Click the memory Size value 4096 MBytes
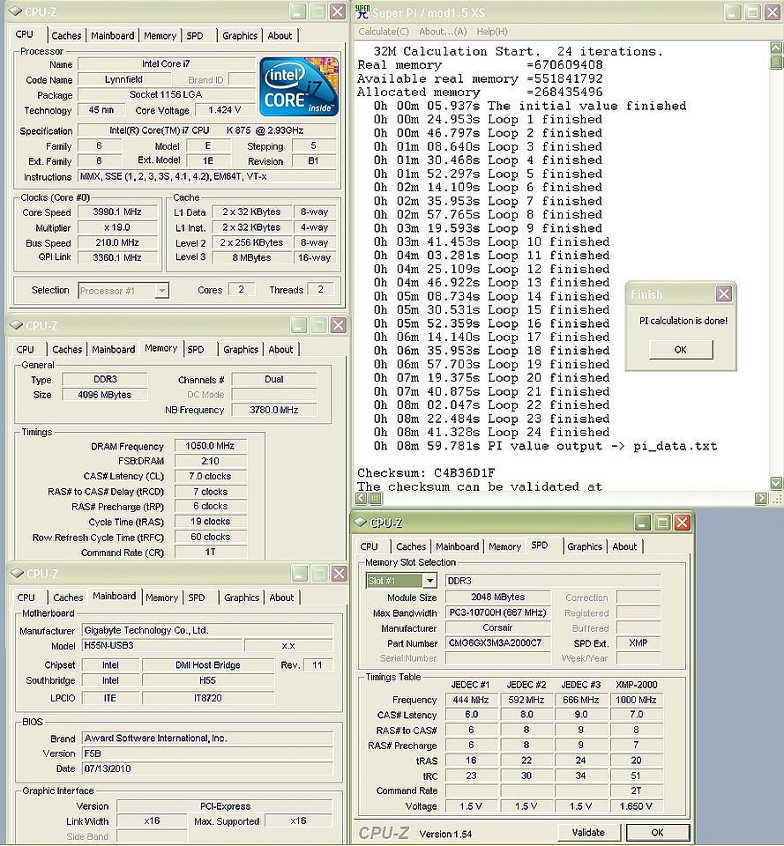Screen dimensions: 784x846 pyautogui.click(x=105, y=395)
